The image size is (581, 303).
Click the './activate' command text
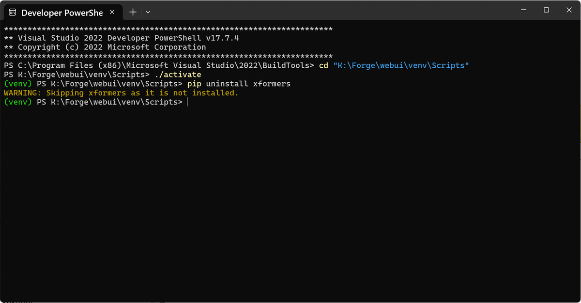point(178,75)
